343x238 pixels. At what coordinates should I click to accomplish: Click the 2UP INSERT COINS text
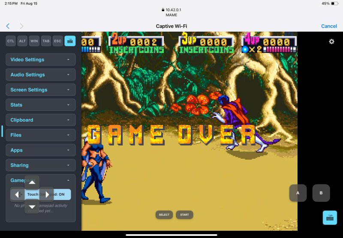[137, 50]
